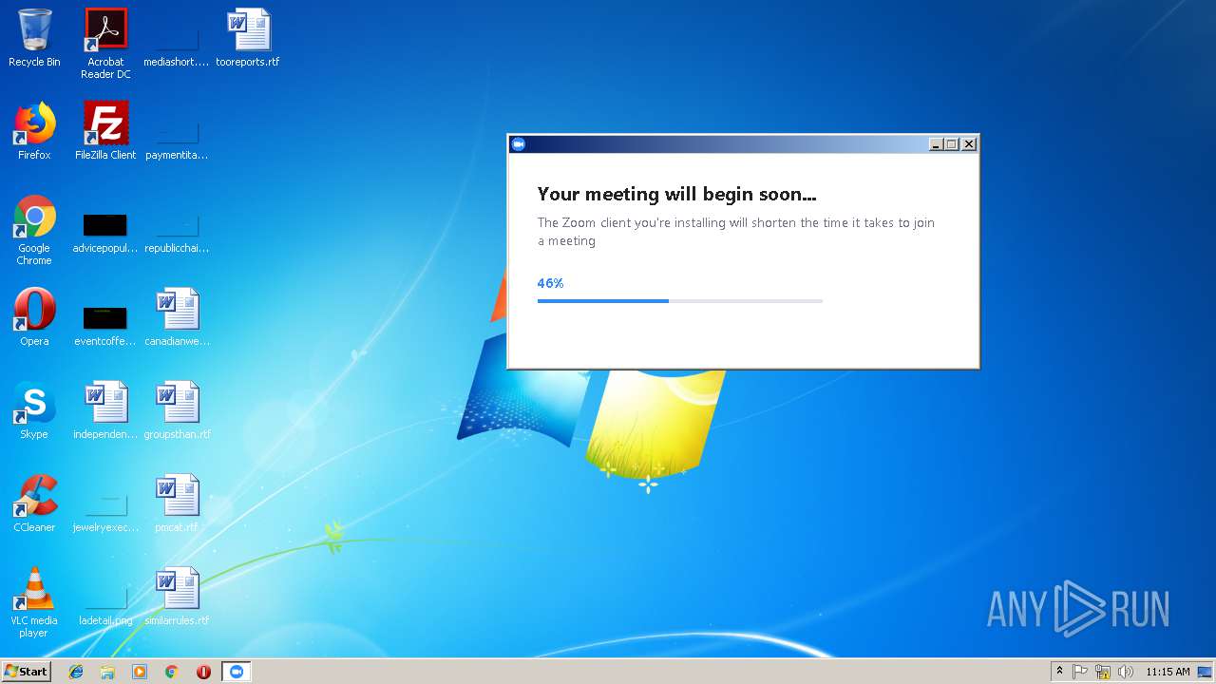Select groupsthan.rtf document
The height and width of the screenshot is (684, 1216).
(x=177, y=410)
